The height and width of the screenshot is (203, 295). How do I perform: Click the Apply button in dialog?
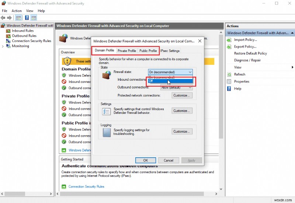click(191, 161)
